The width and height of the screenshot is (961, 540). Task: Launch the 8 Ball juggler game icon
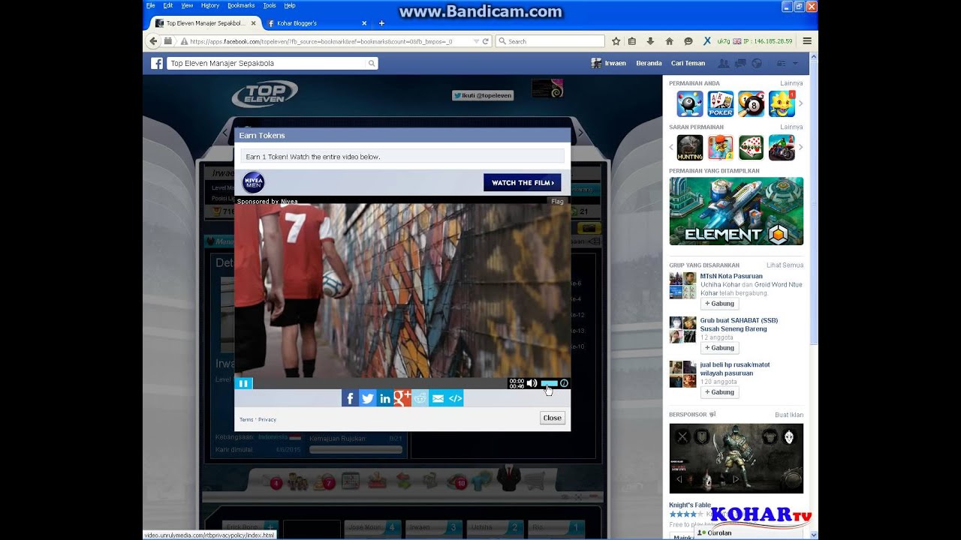(690, 103)
